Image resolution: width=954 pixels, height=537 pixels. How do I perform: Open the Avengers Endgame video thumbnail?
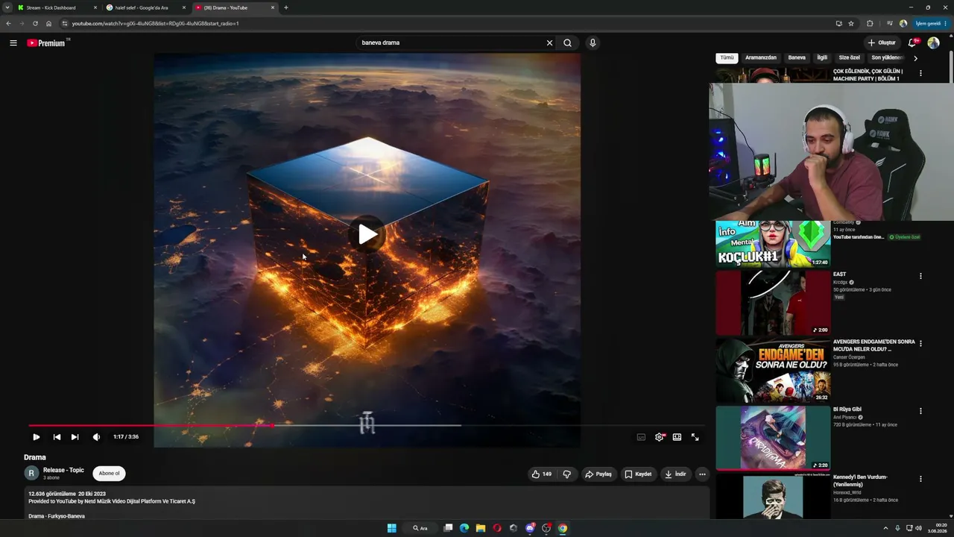(x=773, y=370)
